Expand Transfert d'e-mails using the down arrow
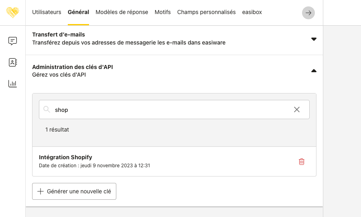361x217 pixels. tap(314, 39)
